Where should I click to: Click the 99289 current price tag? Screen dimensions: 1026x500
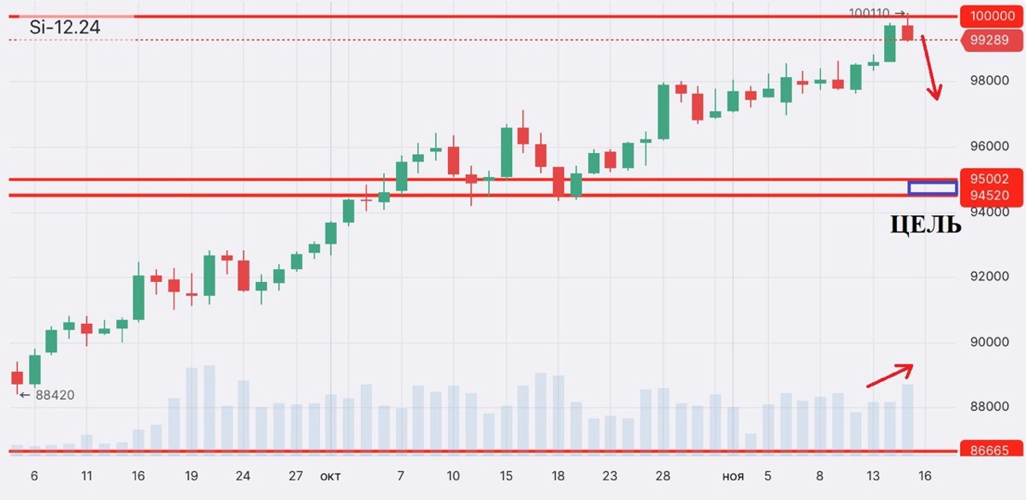click(x=990, y=39)
